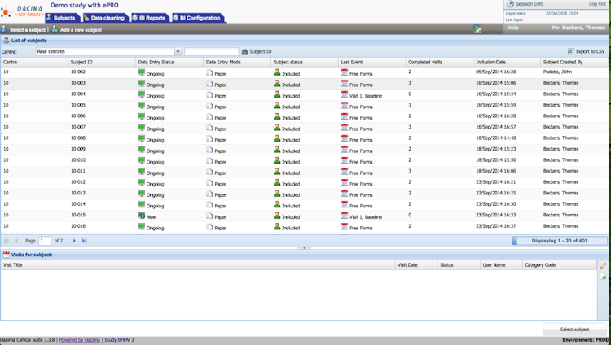Click Paper icon in row 10-007
The image size is (611, 345).
click(x=209, y=128)
